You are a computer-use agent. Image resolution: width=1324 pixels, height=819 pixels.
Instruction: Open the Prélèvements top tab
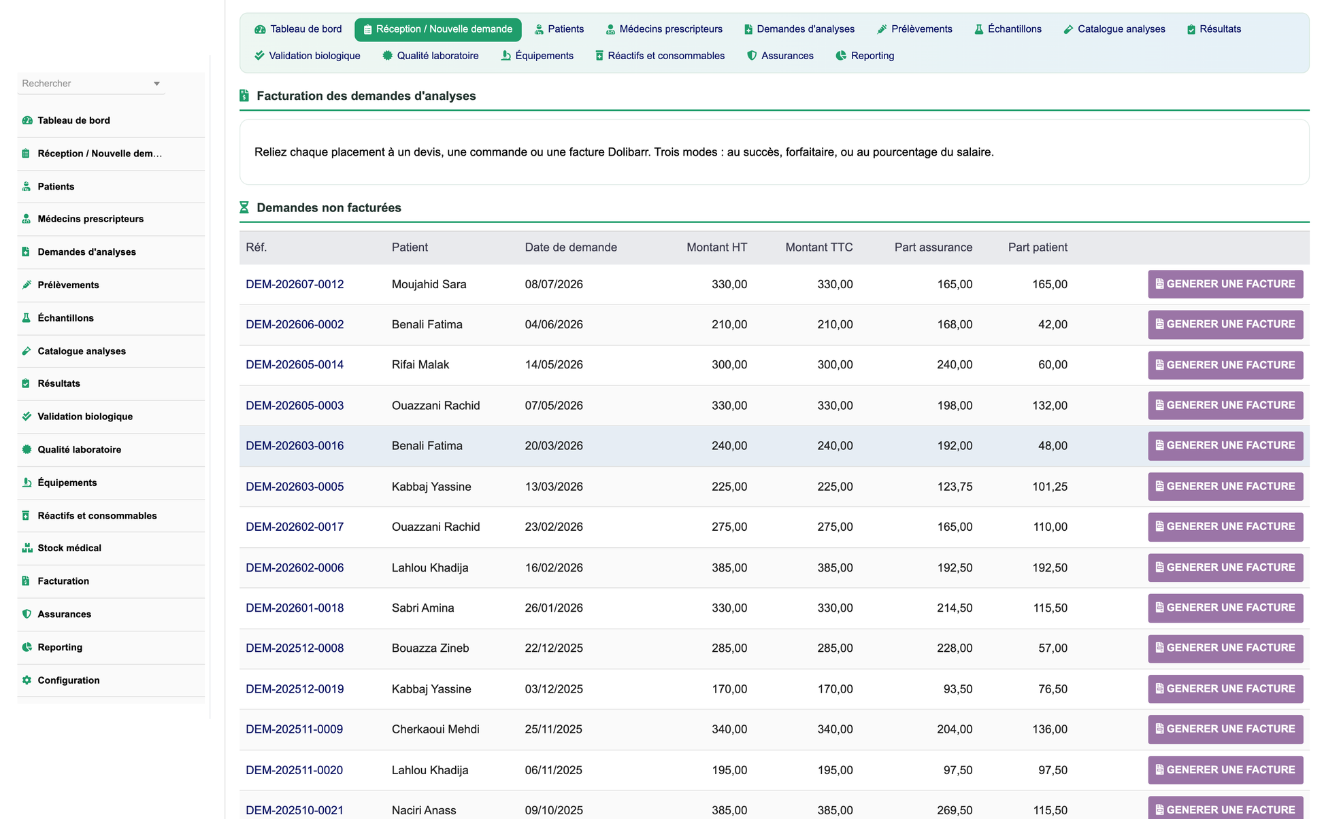(914, 29)
